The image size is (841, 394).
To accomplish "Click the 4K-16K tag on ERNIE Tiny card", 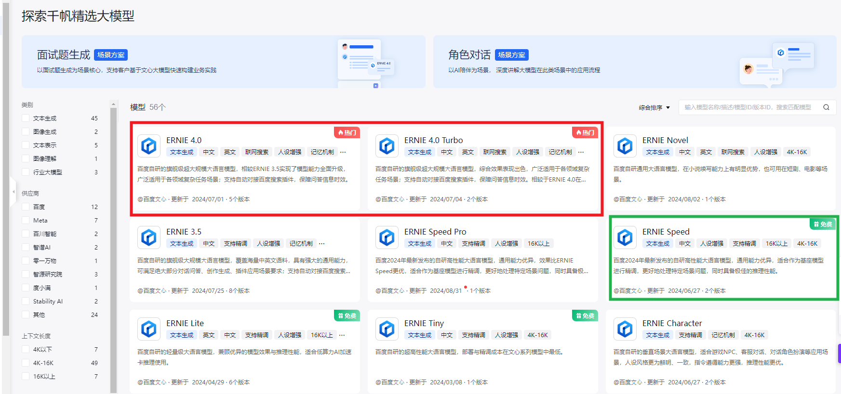I will point(537,335).
